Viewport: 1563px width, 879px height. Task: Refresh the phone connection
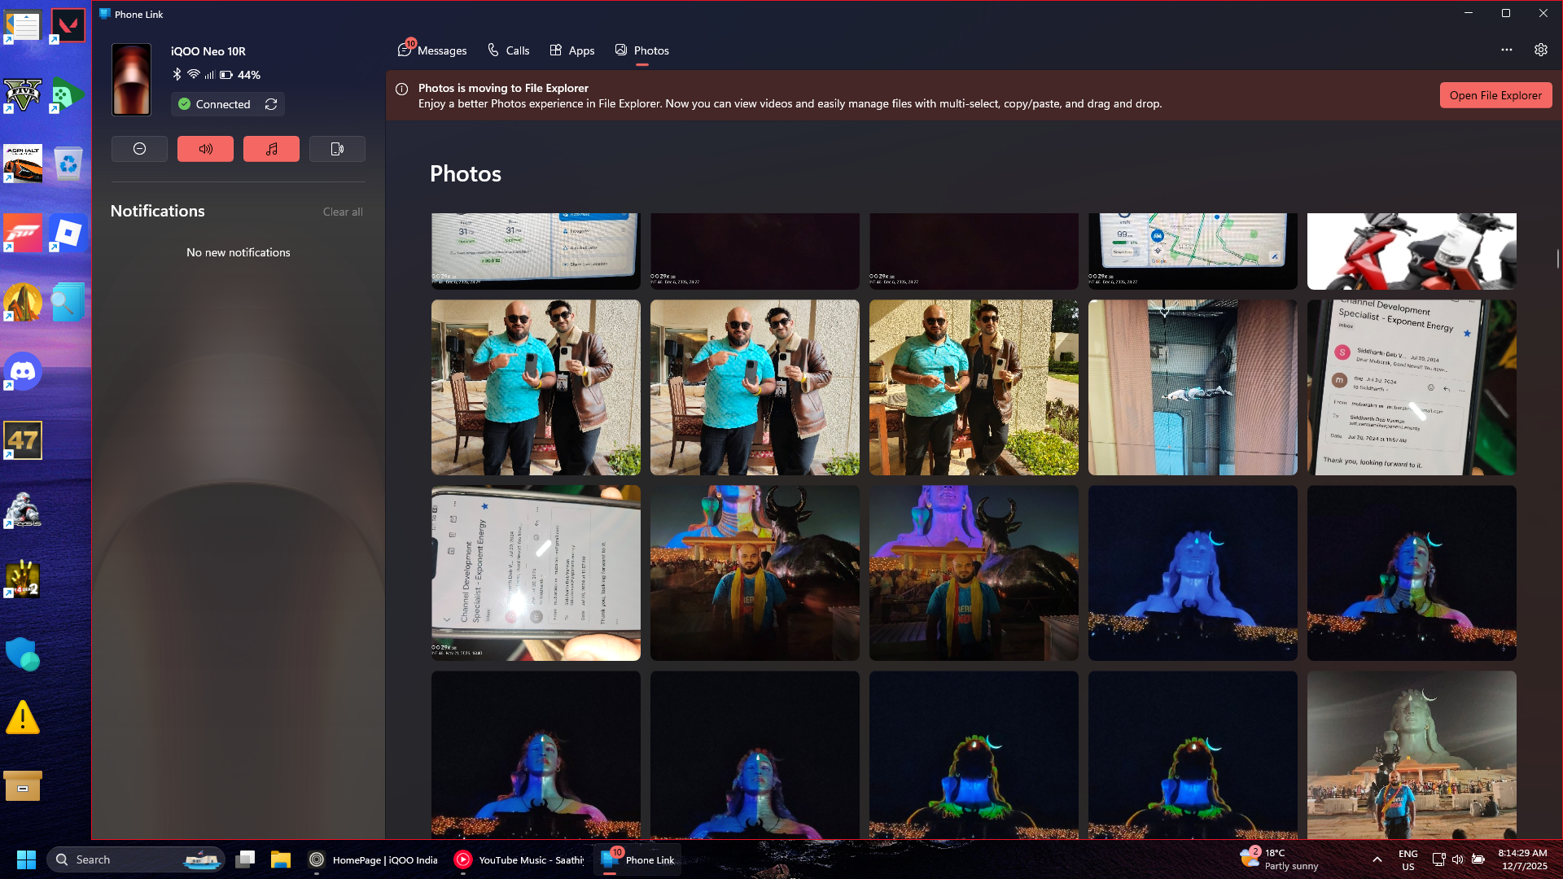tap(271, 104)
